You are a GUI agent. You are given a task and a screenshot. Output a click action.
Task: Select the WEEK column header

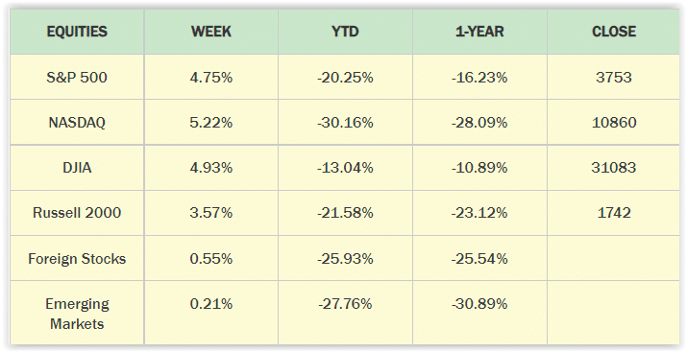211,32
